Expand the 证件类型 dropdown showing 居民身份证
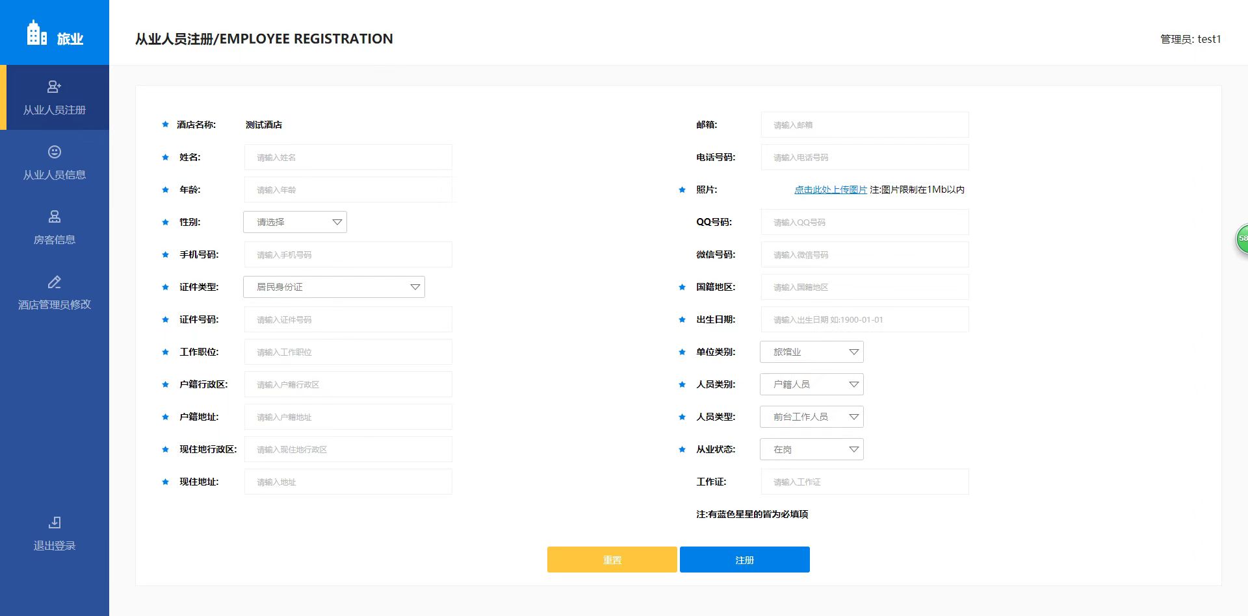Image resolution: width=1248 pixels, height=616 pixels. 334,287
